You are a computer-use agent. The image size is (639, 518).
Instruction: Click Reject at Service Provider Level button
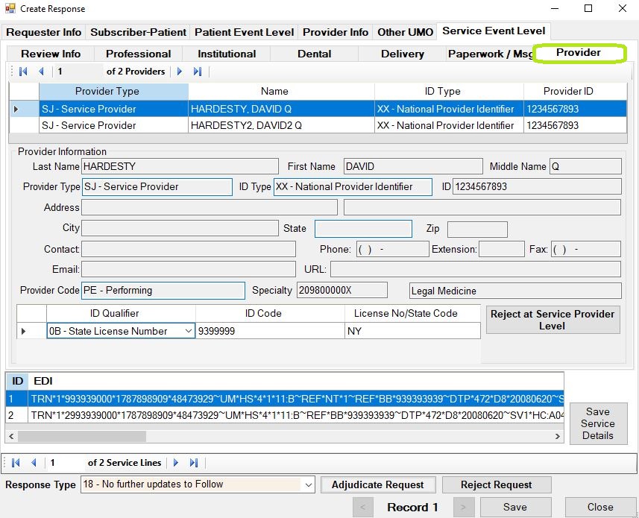tap(553, 320)
